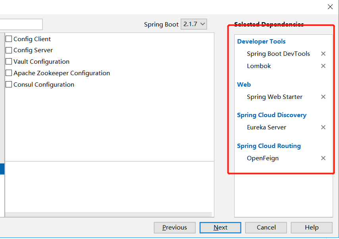Open Help for this dialog
Viewport: 339px width, 239px height.
(x=312, y=228)
